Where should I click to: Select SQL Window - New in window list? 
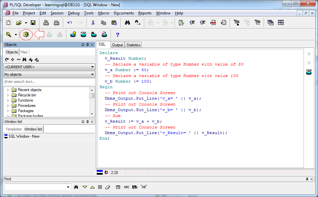49,136
